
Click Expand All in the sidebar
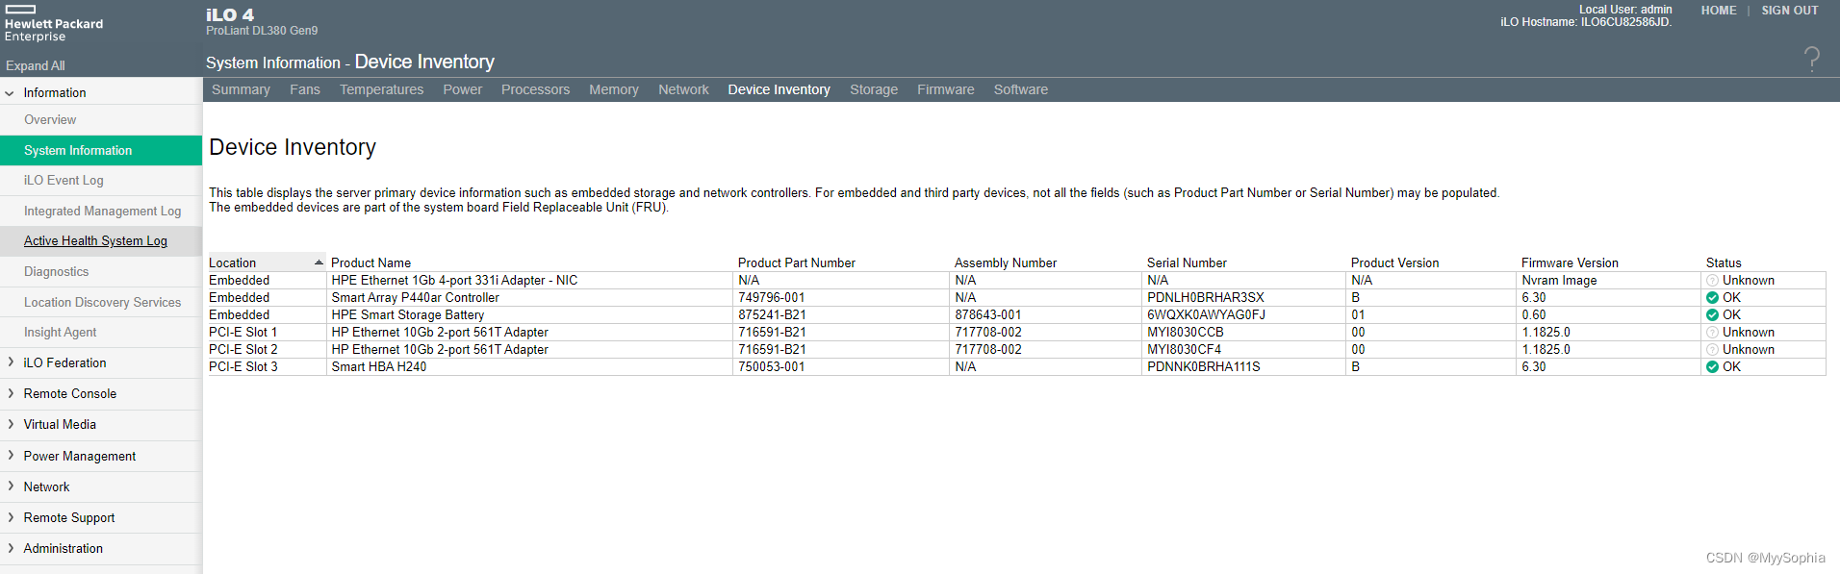36,66
